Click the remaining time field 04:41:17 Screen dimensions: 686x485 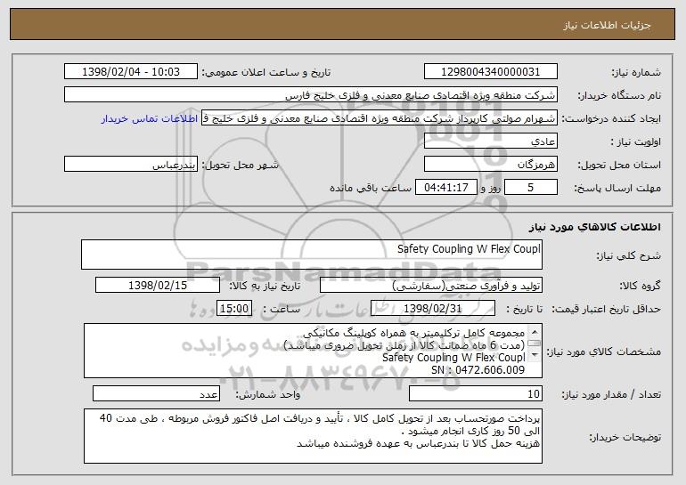click(446, 188)
